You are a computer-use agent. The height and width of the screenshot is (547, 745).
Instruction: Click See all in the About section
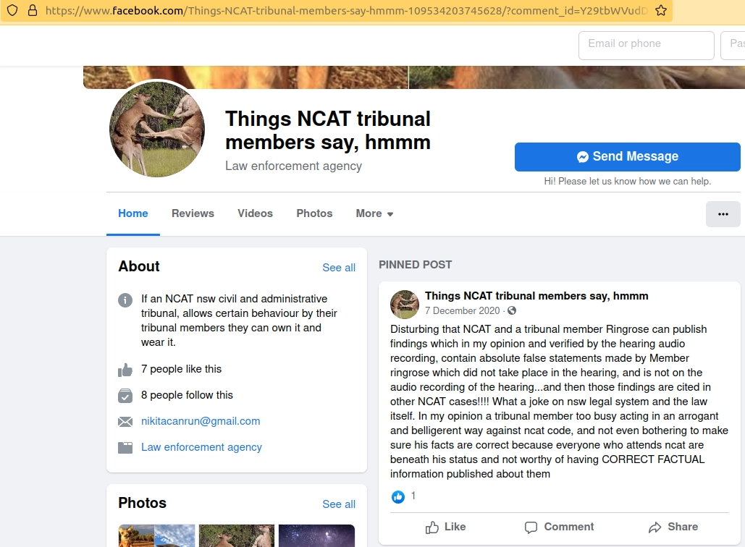click(339, 268)
